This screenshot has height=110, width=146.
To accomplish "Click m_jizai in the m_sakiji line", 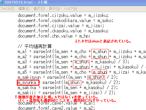I will (x=92, y=93).
